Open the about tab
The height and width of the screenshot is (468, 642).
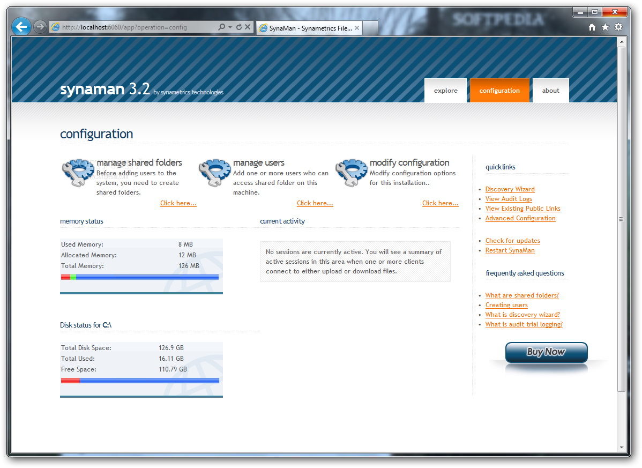[x=551, y=91]
